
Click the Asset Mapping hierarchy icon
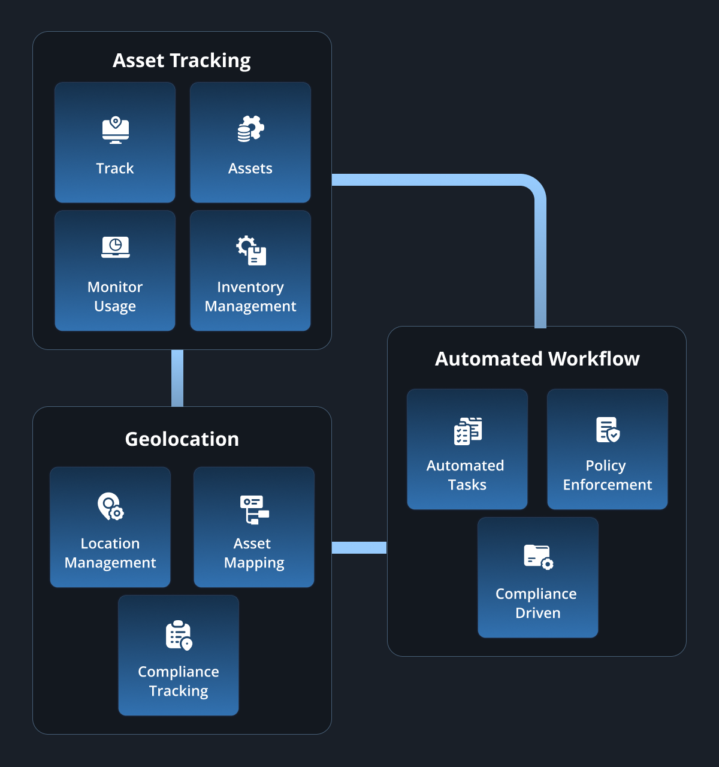(x=255, y=509)
